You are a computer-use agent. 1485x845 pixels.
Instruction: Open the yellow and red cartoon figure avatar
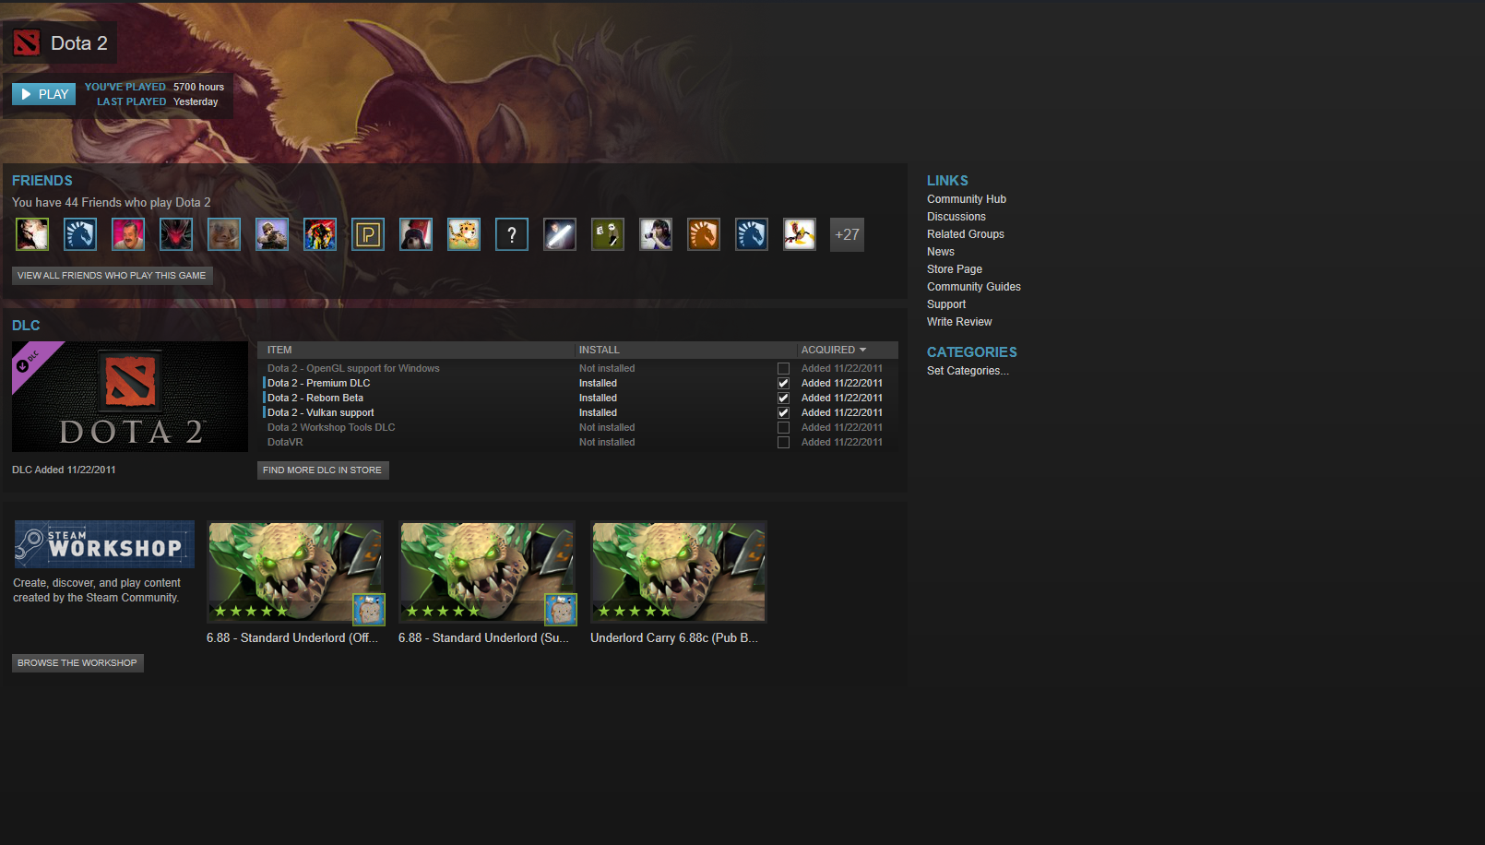800,234
